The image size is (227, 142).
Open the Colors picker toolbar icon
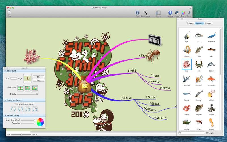pyautogui.click(x=183, y=13)
